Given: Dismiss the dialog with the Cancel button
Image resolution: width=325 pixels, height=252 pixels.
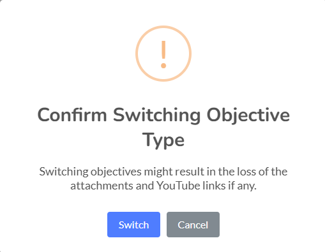Looking at the screenshot, I should [x=193, y=225].
